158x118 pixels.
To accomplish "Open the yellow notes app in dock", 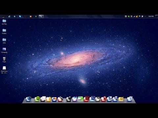I will click(121, 99).
